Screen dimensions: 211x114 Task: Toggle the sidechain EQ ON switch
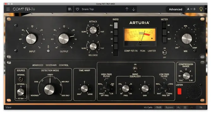(135, 69)
